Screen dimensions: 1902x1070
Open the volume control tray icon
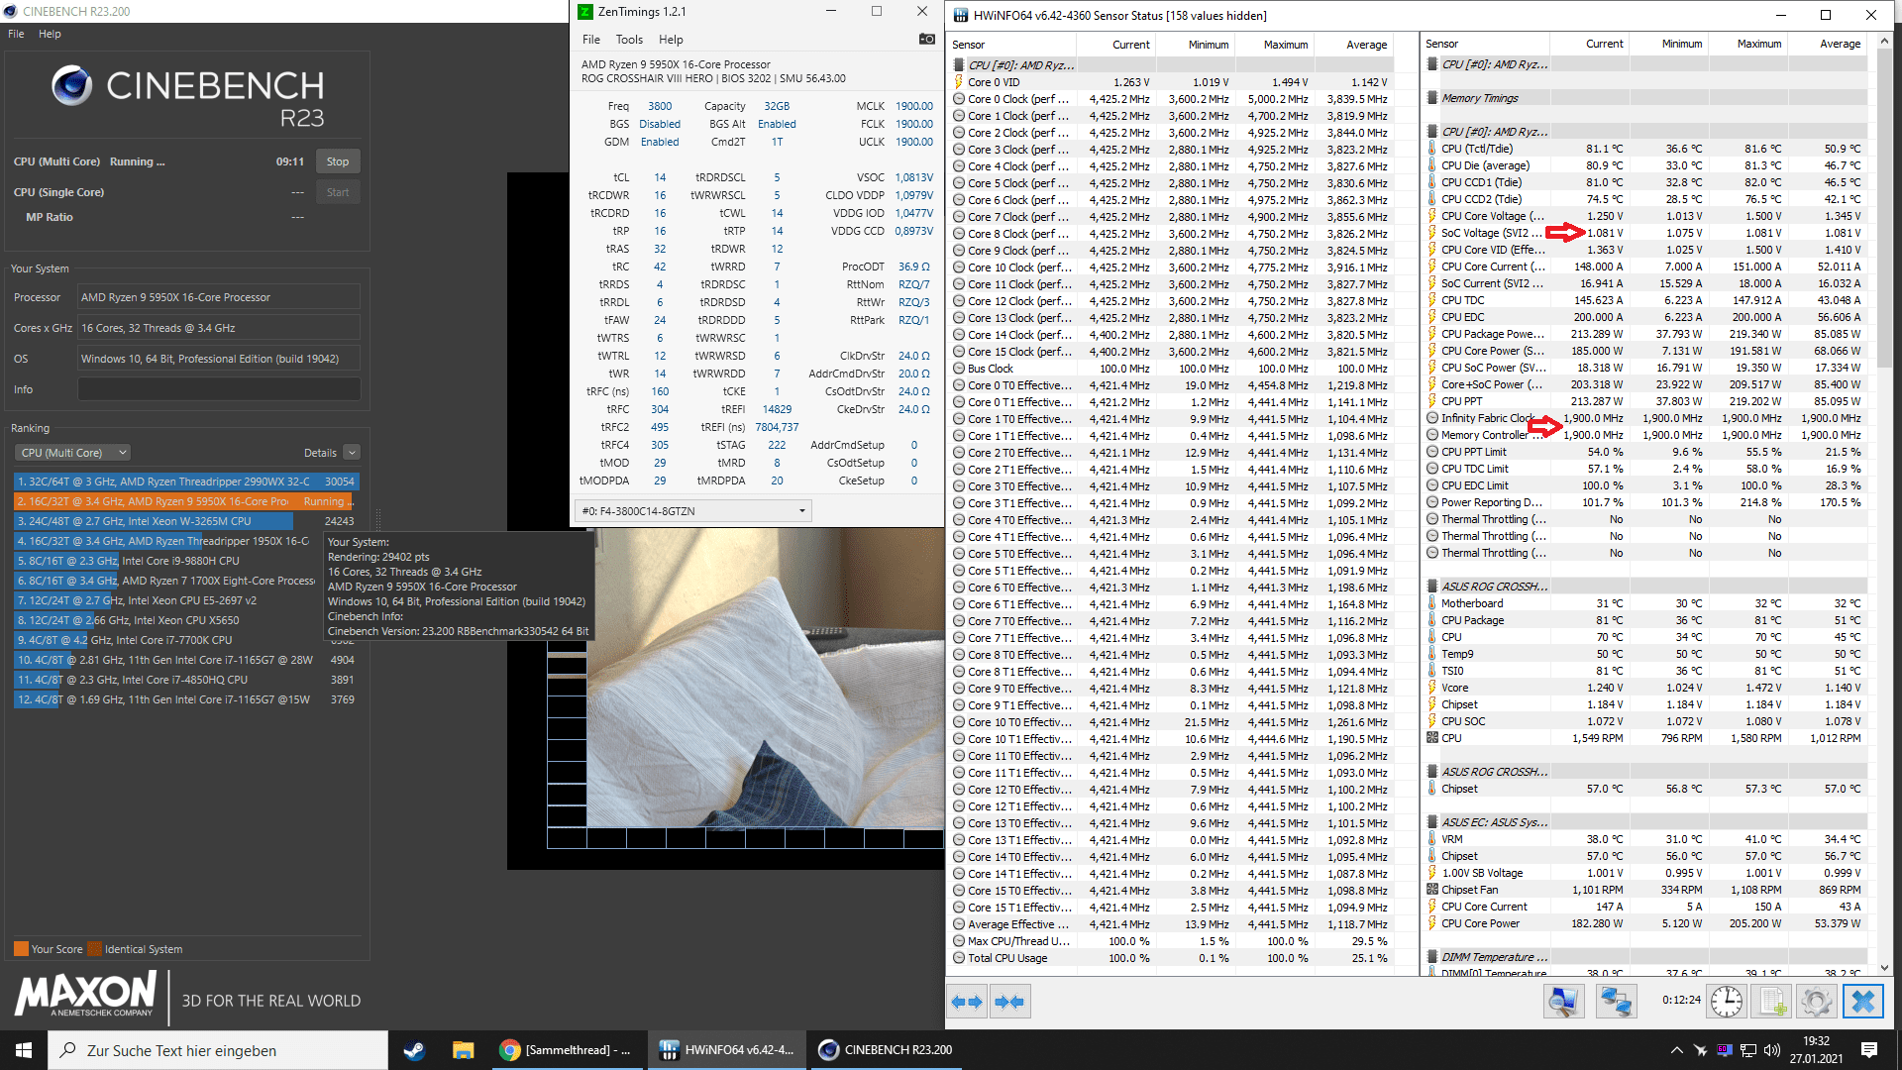click(1772, 1050)
